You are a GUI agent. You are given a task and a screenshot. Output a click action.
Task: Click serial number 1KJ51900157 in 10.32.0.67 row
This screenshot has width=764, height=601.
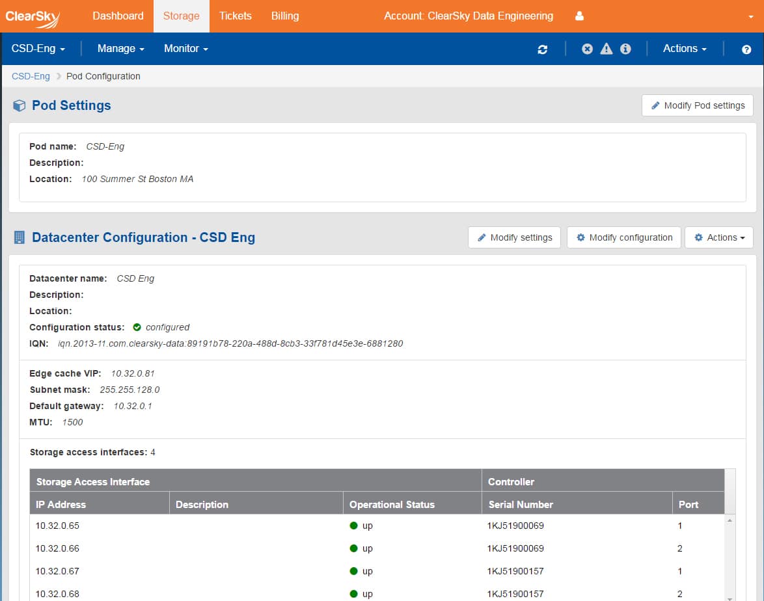[515, 571]
